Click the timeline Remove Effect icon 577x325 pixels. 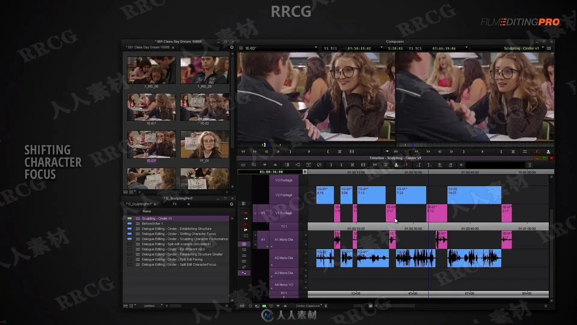tap(319, 165)
